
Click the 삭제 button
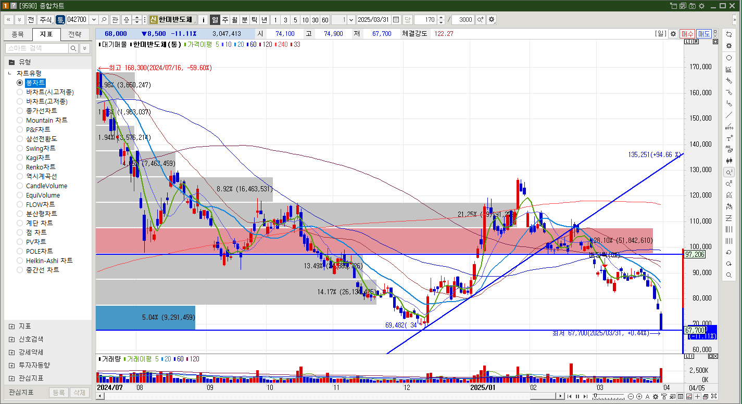tap(79, 393)
